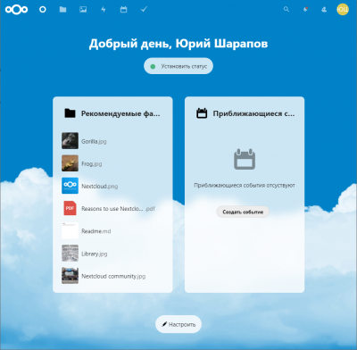Click the Frog image thumbnail
The image size is (357, 350).
click(70, 163)
